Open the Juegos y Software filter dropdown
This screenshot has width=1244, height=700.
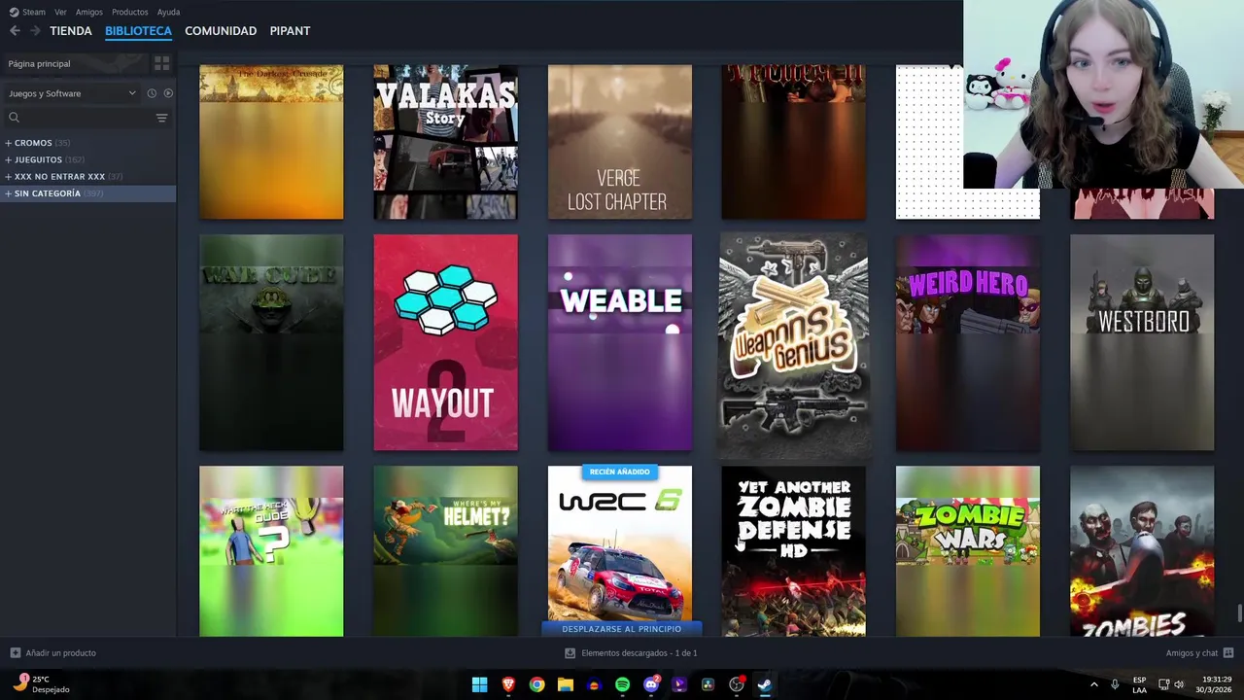[x=73, y=93]
